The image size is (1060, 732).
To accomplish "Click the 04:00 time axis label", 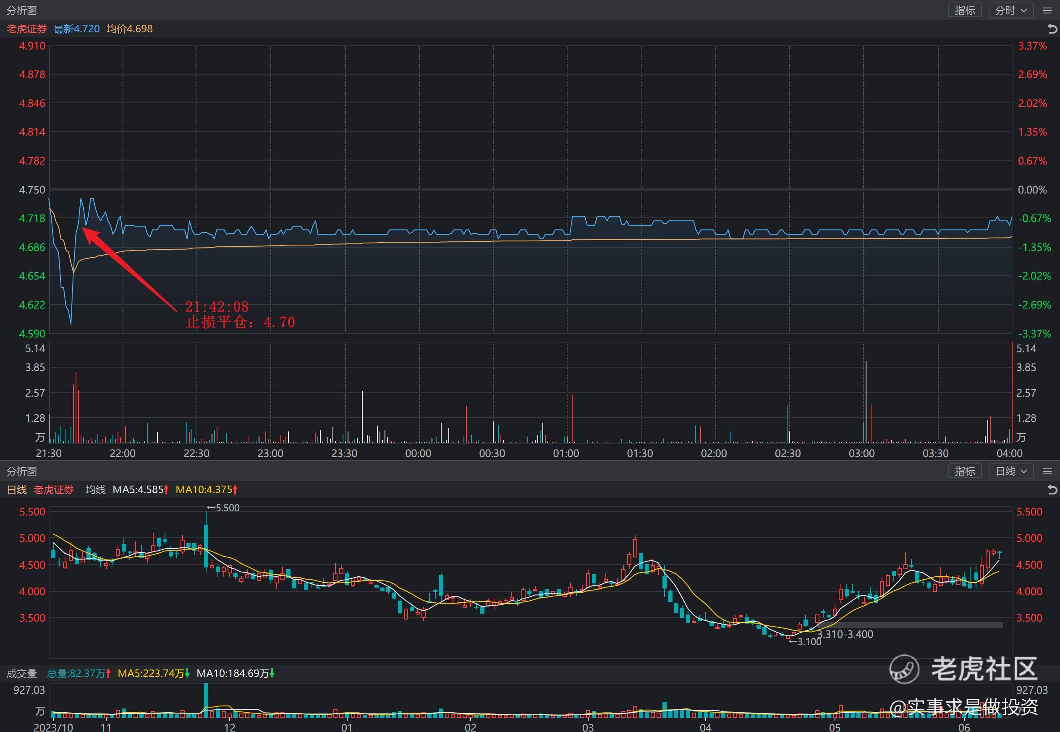I will [1010, 453].
